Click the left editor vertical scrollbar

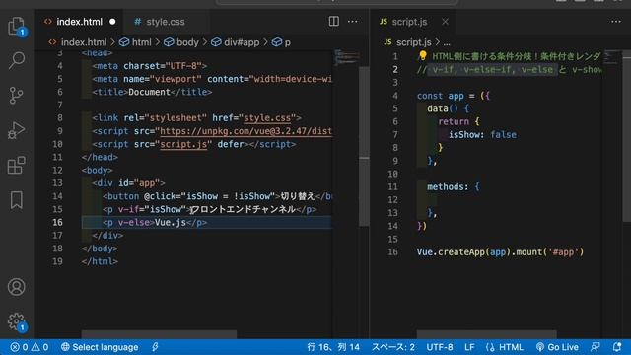pyautogui.click(x=364, y=147)
